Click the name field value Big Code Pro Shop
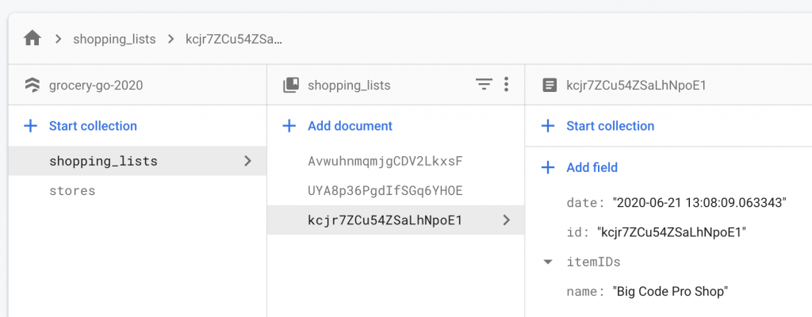The width and height of the screenshot is (812, 317). tap(670, 292)
